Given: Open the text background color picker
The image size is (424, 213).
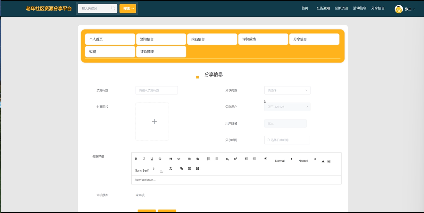Looking at the screenshot, I should pos(329,161).
